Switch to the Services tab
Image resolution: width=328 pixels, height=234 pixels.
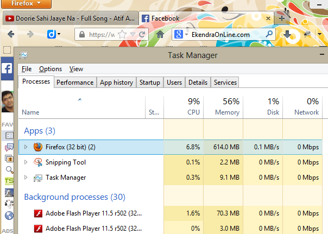225,83
